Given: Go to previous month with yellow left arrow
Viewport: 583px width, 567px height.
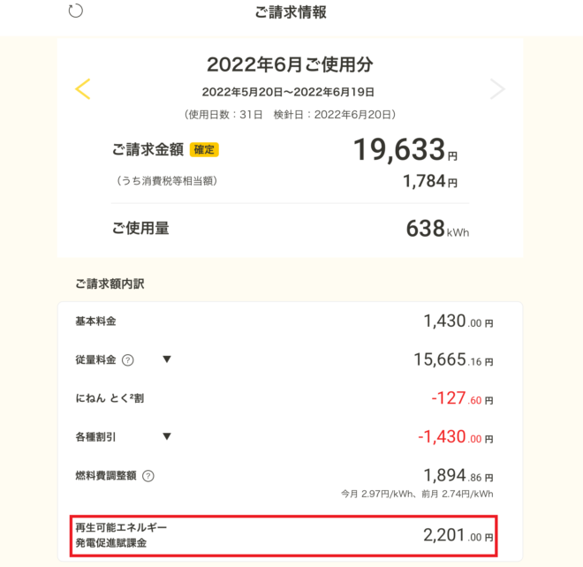Looking at the screenshot, I should point(83,88).
